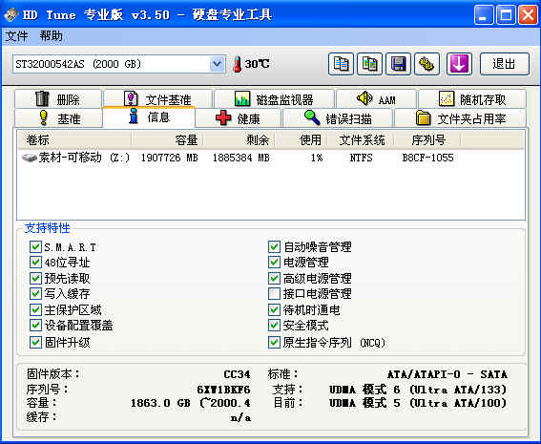Screen dimensions: 541x444
Task: Click the 退出 exit button
Action: pyautogui.click(x=504, y=64)
